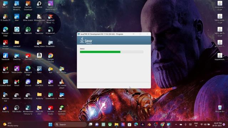Screen dimensions: 228x128
Task: Select the Downloads shortcut on the desktop
Action: click(51, 96)
